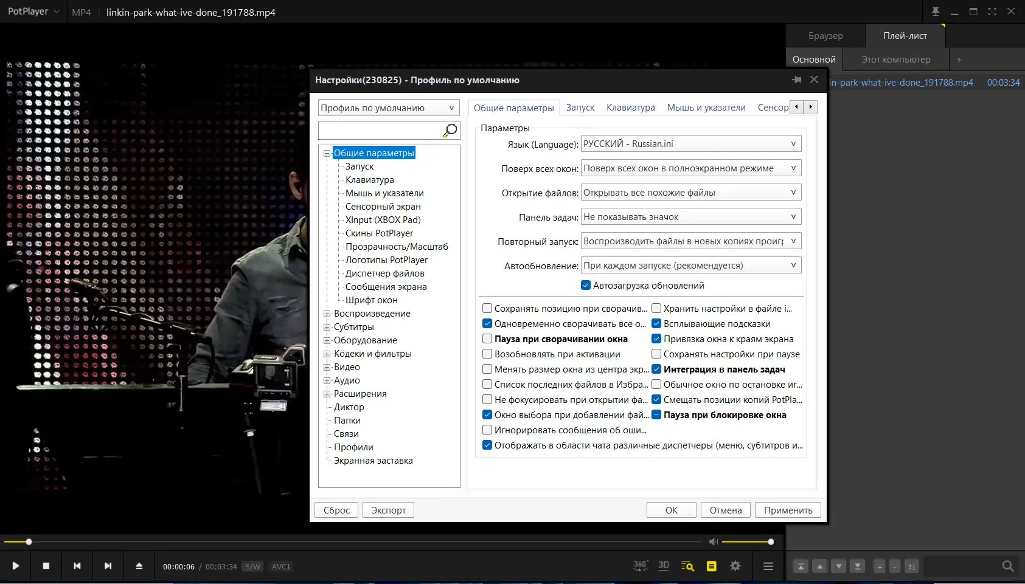This screenshot has height=584, width=1025.
Task: Disable 'Всплывающие подсказки' checkbox
Action: click(x=656, y=324)
